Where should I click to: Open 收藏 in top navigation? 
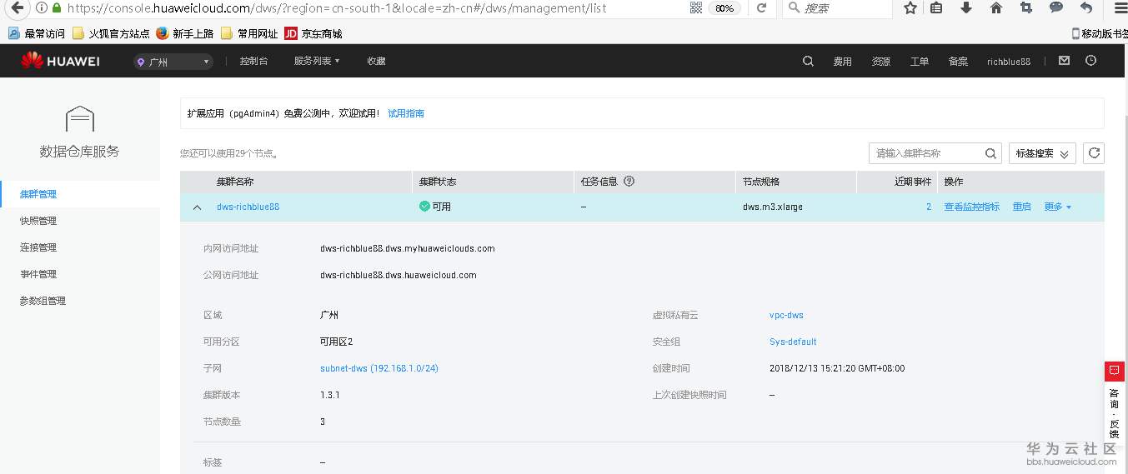pos(376,62)
